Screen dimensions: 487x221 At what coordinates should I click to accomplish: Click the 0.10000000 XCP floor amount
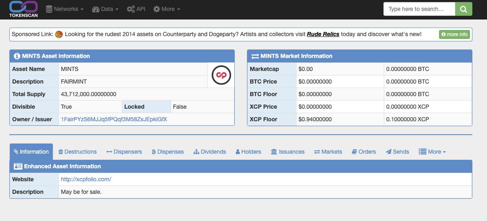(407, 119)
